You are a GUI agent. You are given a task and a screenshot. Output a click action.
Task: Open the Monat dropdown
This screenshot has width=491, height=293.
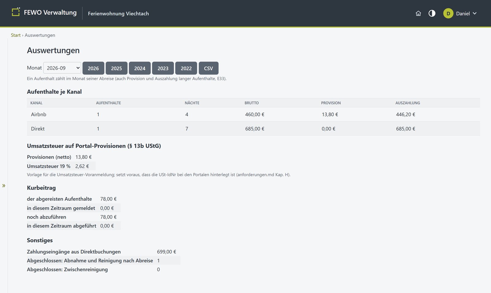coord(62,68)
